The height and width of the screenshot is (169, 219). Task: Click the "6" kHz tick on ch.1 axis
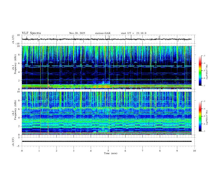pyautogui.click(x=19, y=64)
